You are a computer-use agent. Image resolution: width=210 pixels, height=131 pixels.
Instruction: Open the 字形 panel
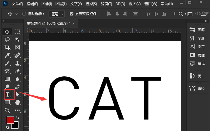point(197,38)
